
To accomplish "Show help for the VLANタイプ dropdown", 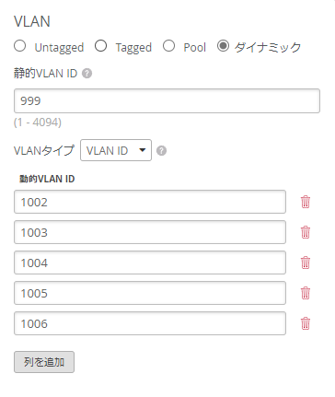I will point(162,151).
